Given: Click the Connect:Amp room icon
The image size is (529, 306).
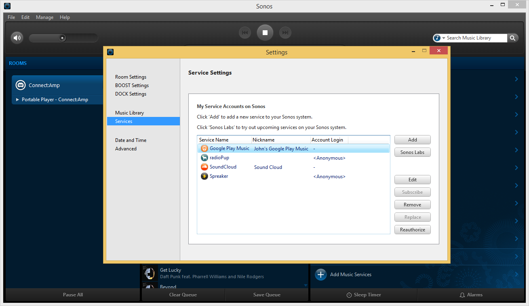Looking at the screenshot, I should pos(20,85).
